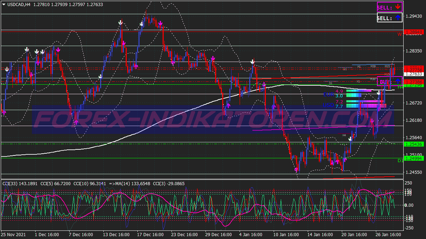The height and width of the screenshot is (239, 426).
Task: Click the 10 Jan 16:00 time label
Action: pyautogui.click(x=286, y=235)
